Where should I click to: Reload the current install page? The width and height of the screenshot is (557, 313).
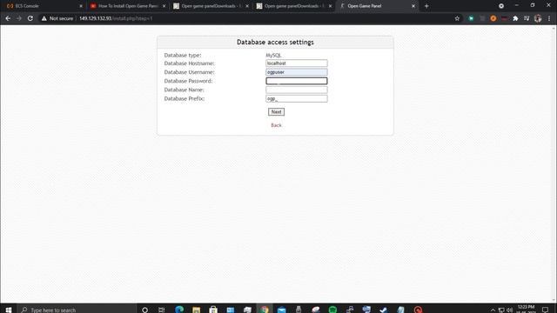click(30, 18)
